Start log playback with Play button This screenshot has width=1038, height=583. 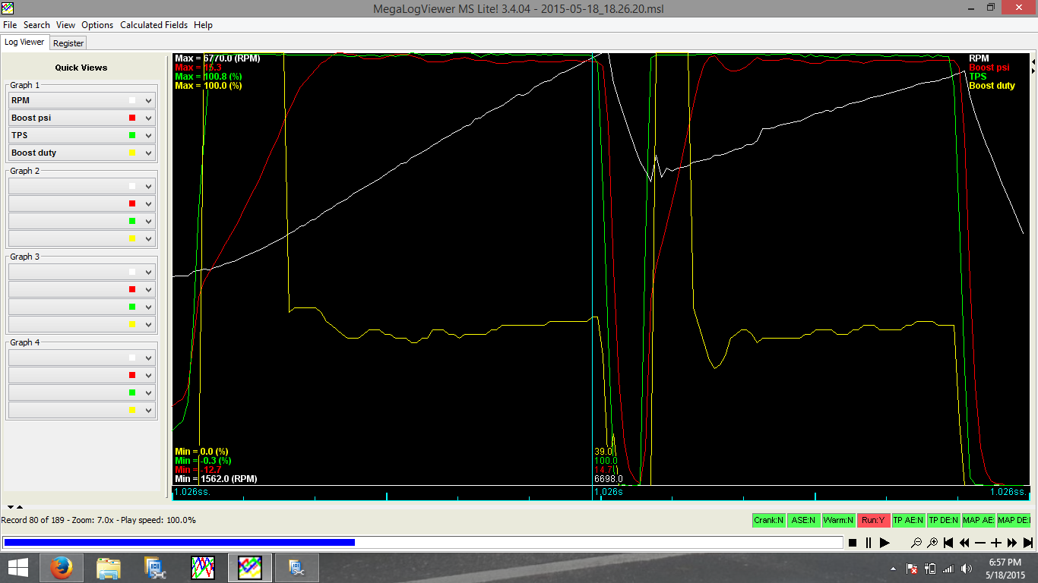click(885, 543)
